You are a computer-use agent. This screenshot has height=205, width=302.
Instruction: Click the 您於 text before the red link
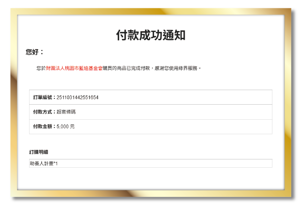point(41,68)
